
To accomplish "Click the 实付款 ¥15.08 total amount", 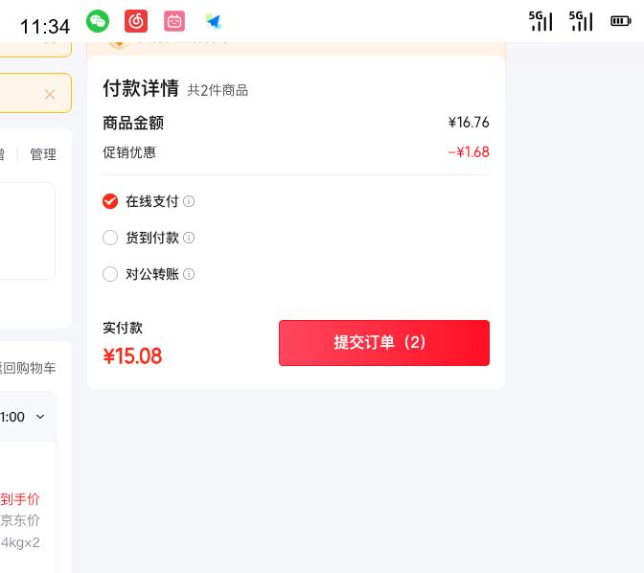I will 132,356.
